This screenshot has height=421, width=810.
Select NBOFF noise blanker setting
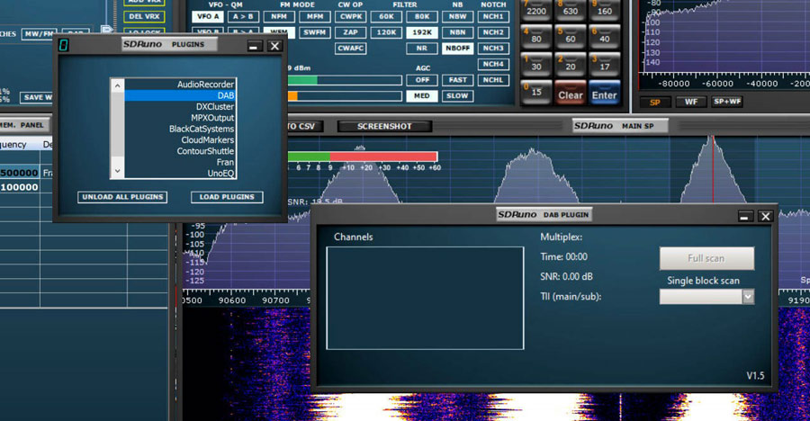coord(458,48)
